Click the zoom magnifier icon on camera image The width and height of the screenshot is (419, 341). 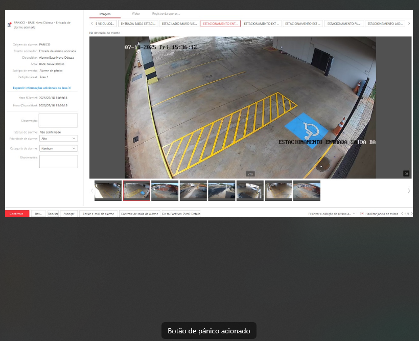coord(406,173)
